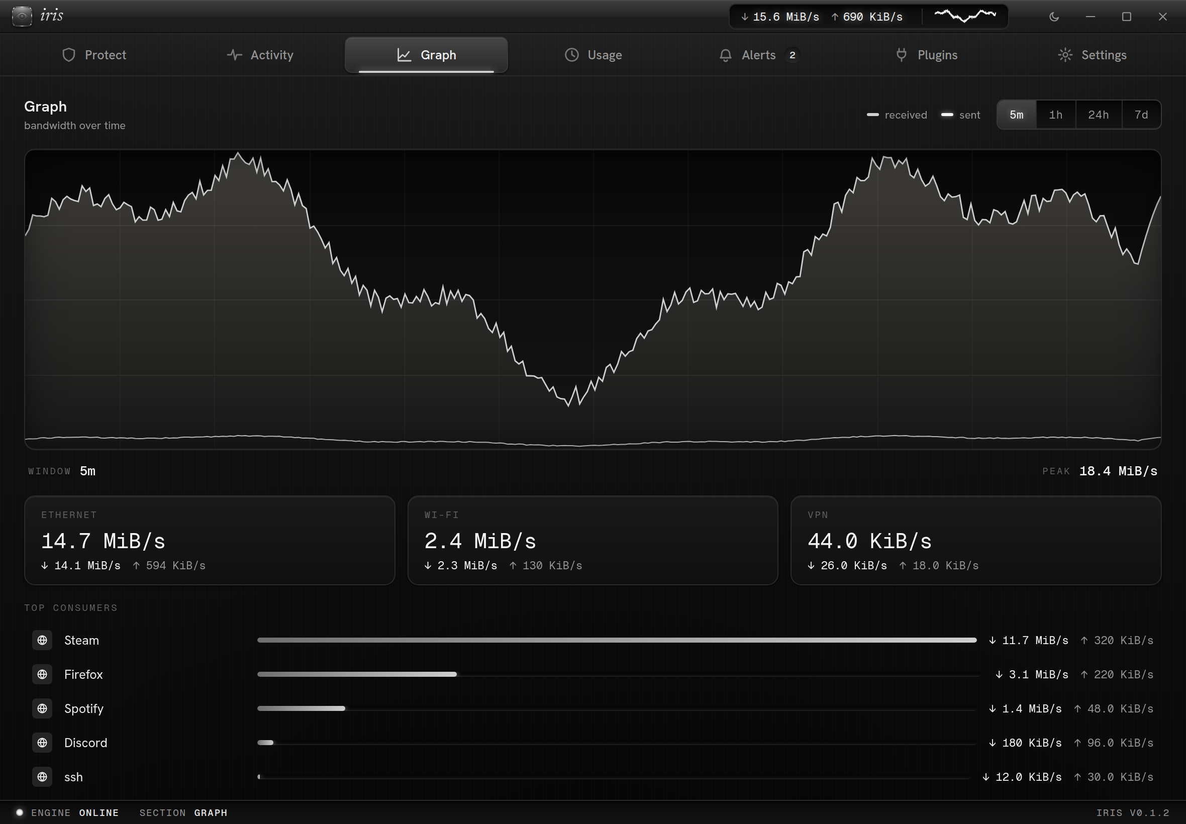Click the Steam globe icon
1186x824 pixels.
click(42, 640)
